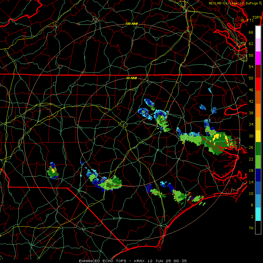The width and height of the screenshot is (263, 263).
Task: Select the bright red legend swatch
Action: coord(258,84)
